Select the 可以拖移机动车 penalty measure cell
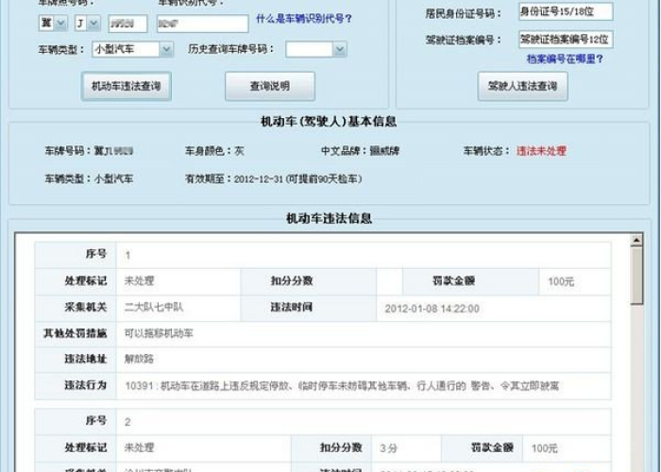 tap(159, 334)
